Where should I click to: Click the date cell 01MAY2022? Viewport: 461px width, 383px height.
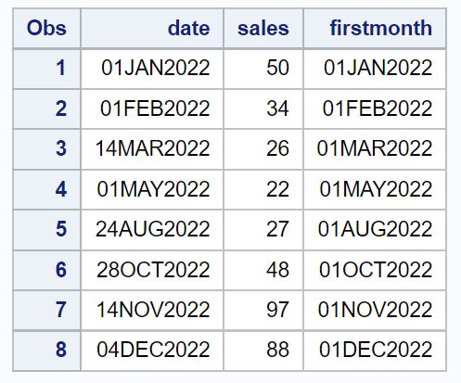pos(152,189)
